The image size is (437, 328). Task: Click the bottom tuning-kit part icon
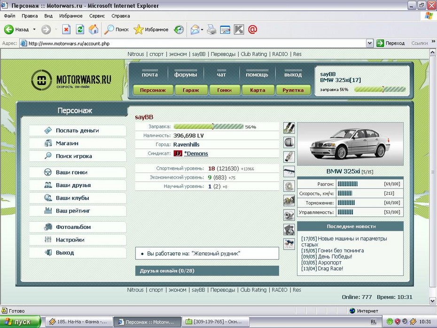point(289,244)
